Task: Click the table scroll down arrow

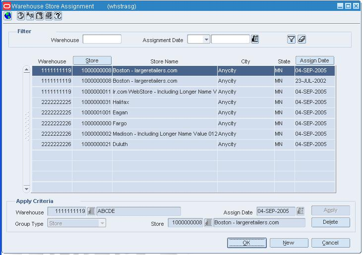Action: point(27,189)
